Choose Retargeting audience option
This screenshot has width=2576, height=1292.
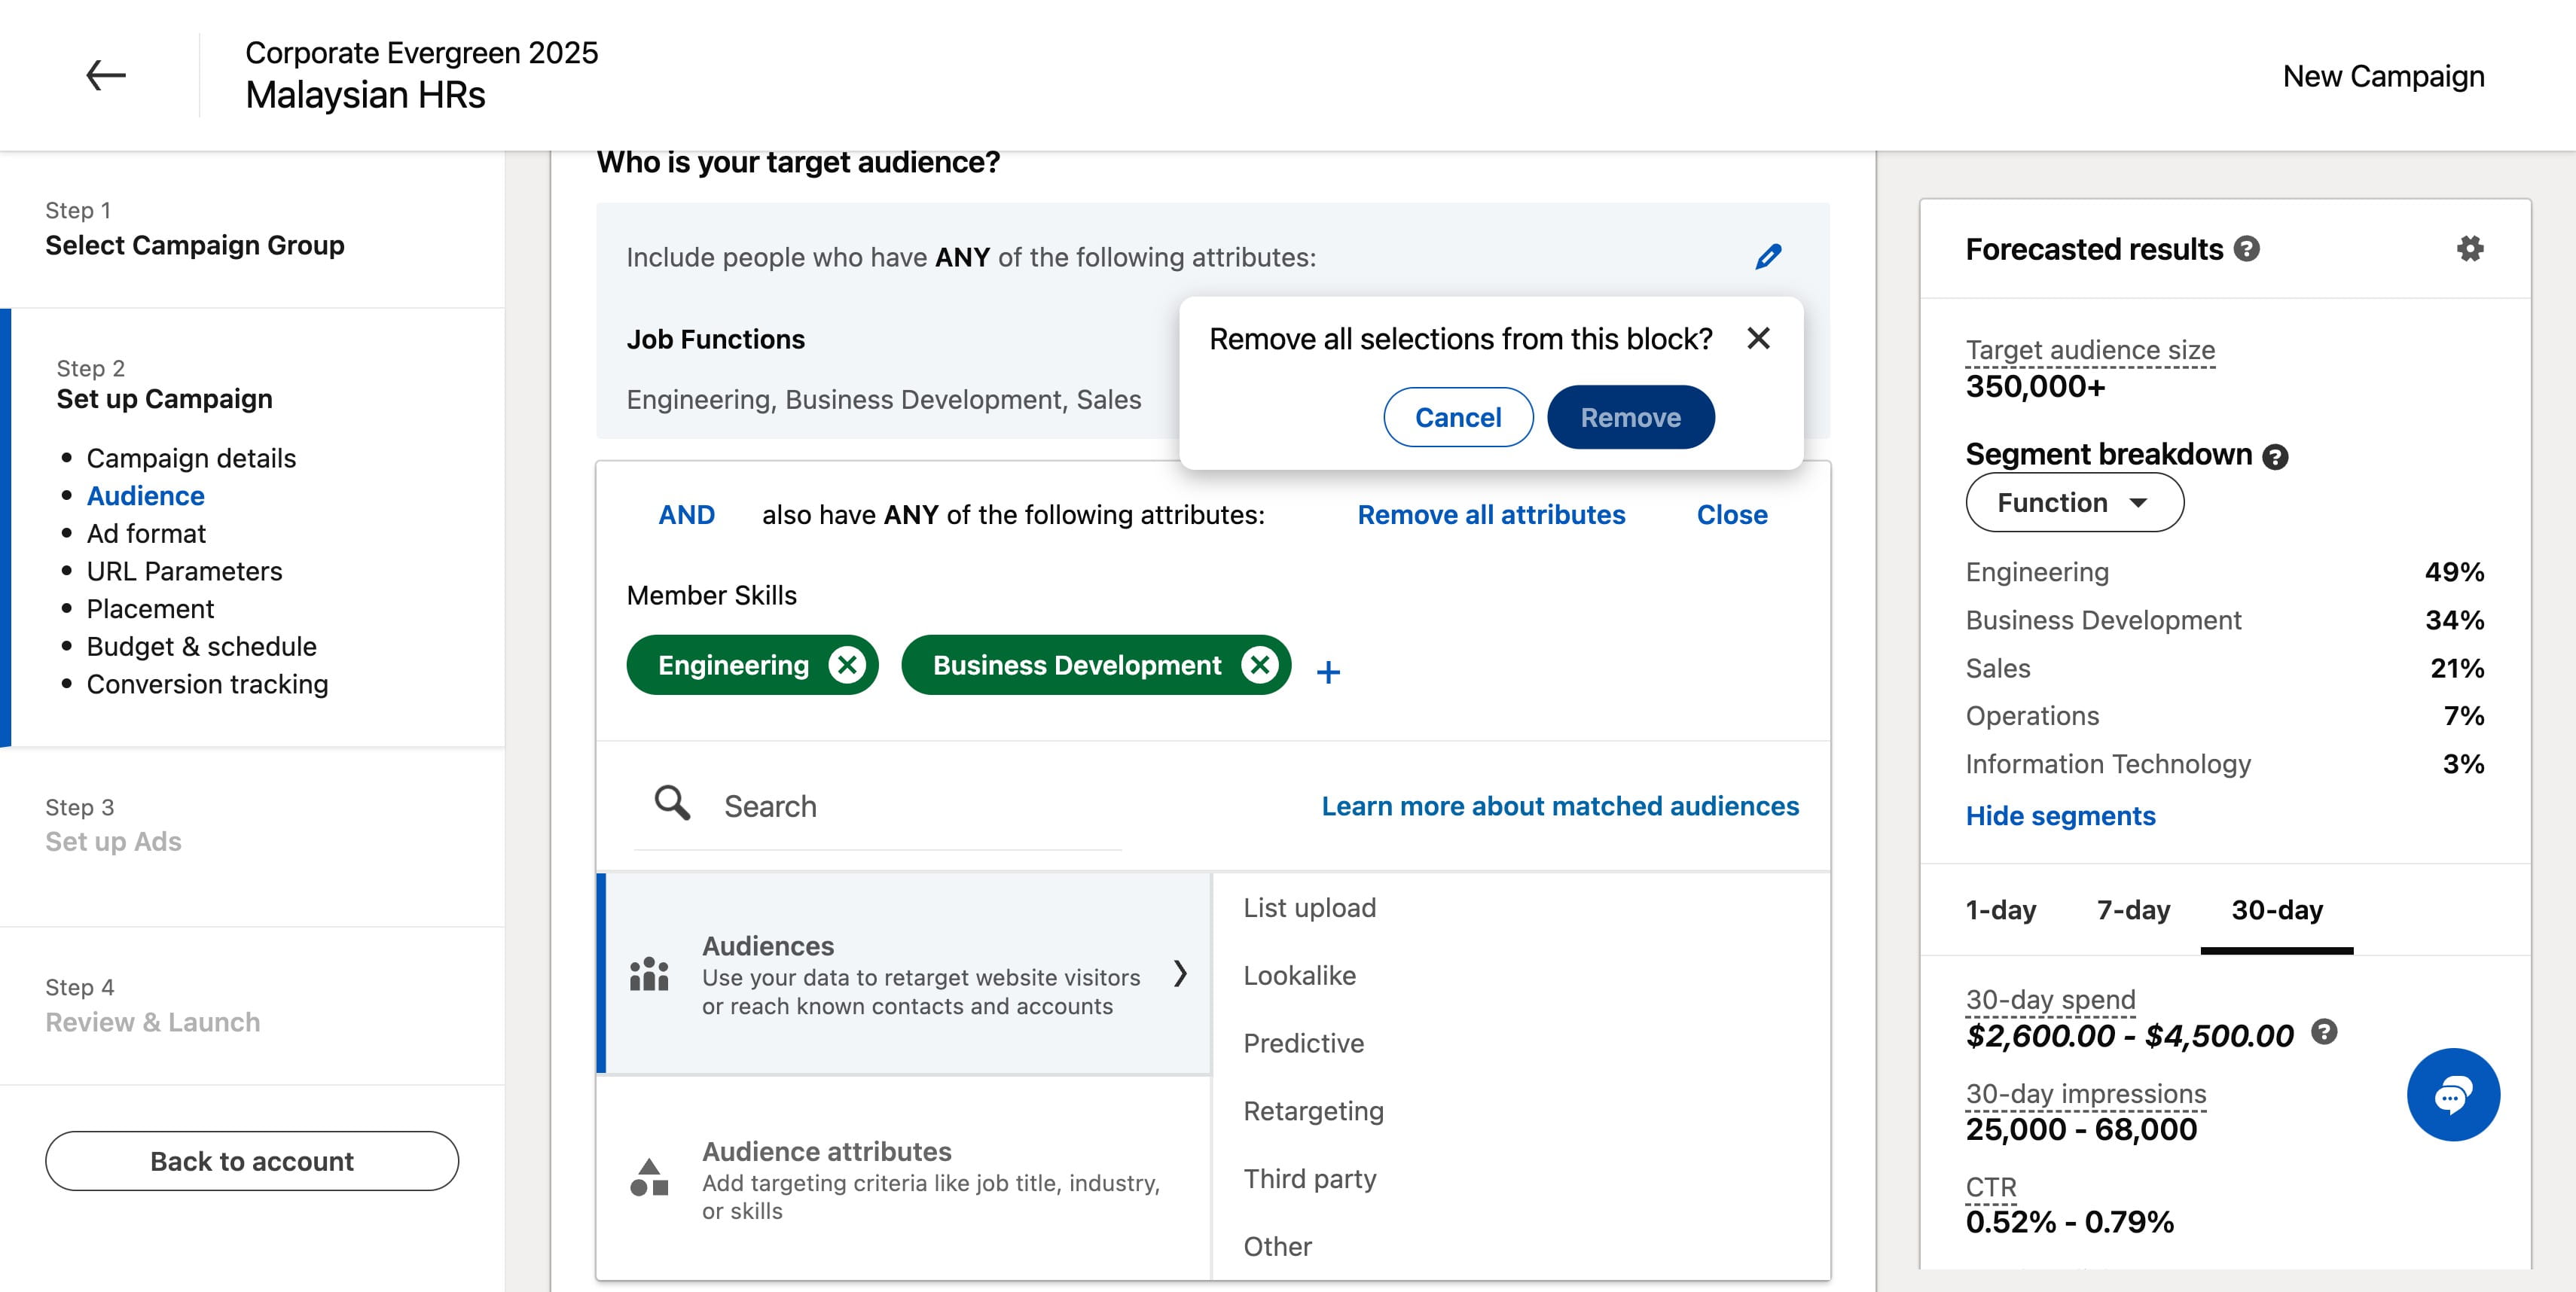tap(1313, 1111)
